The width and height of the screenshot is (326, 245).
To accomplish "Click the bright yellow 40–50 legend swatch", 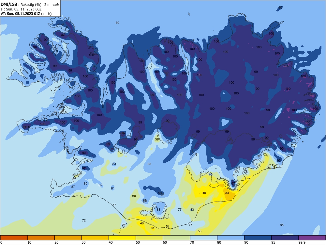I will click(122, 238).
